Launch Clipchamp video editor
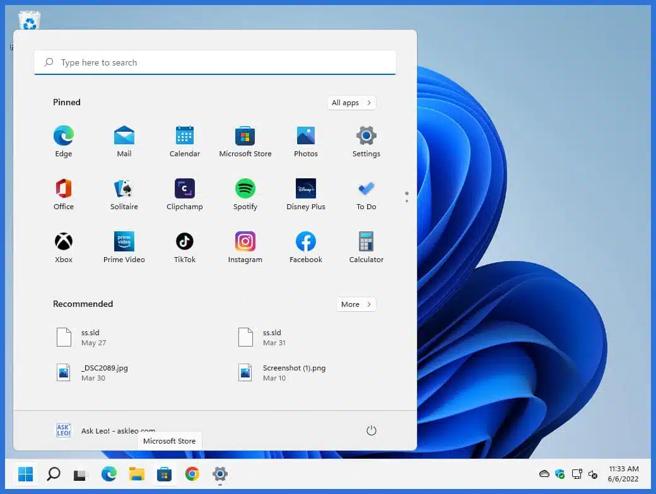 tap(184, 194)
